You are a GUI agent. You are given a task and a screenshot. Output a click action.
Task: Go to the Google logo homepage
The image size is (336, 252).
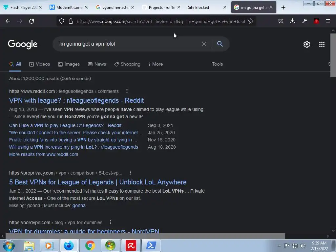[x=23, y=44]
